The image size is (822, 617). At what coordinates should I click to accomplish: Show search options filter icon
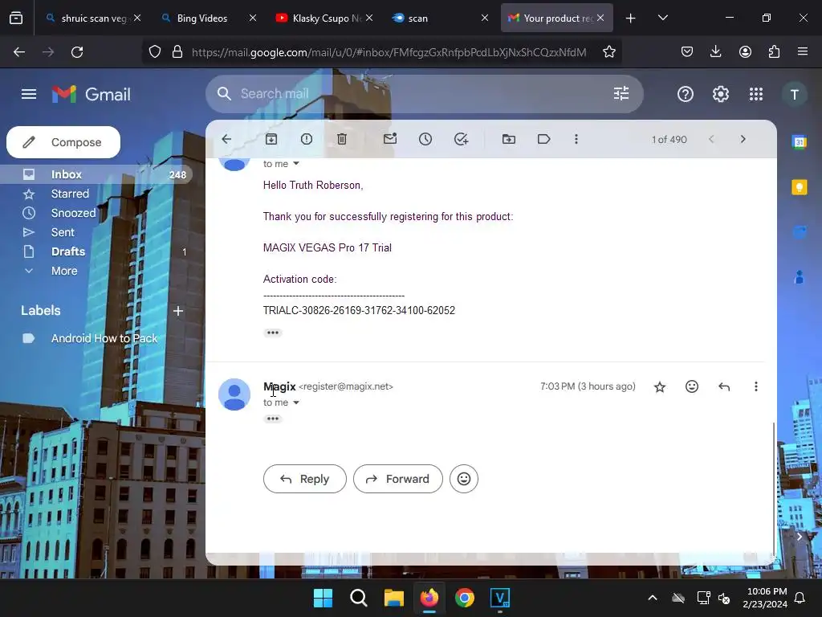pyautogui.click(x=621, y=94)
